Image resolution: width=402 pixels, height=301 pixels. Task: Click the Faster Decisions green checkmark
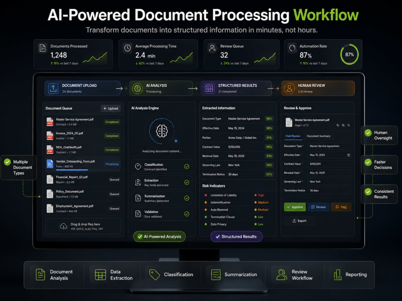click(368, 162)
